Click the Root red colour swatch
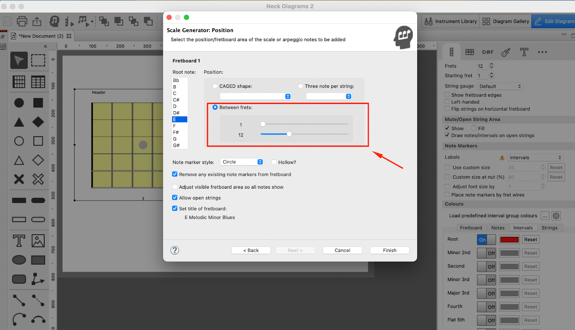Image resolution: width=575 pixels, height=330 pixels. coord(509,240)
